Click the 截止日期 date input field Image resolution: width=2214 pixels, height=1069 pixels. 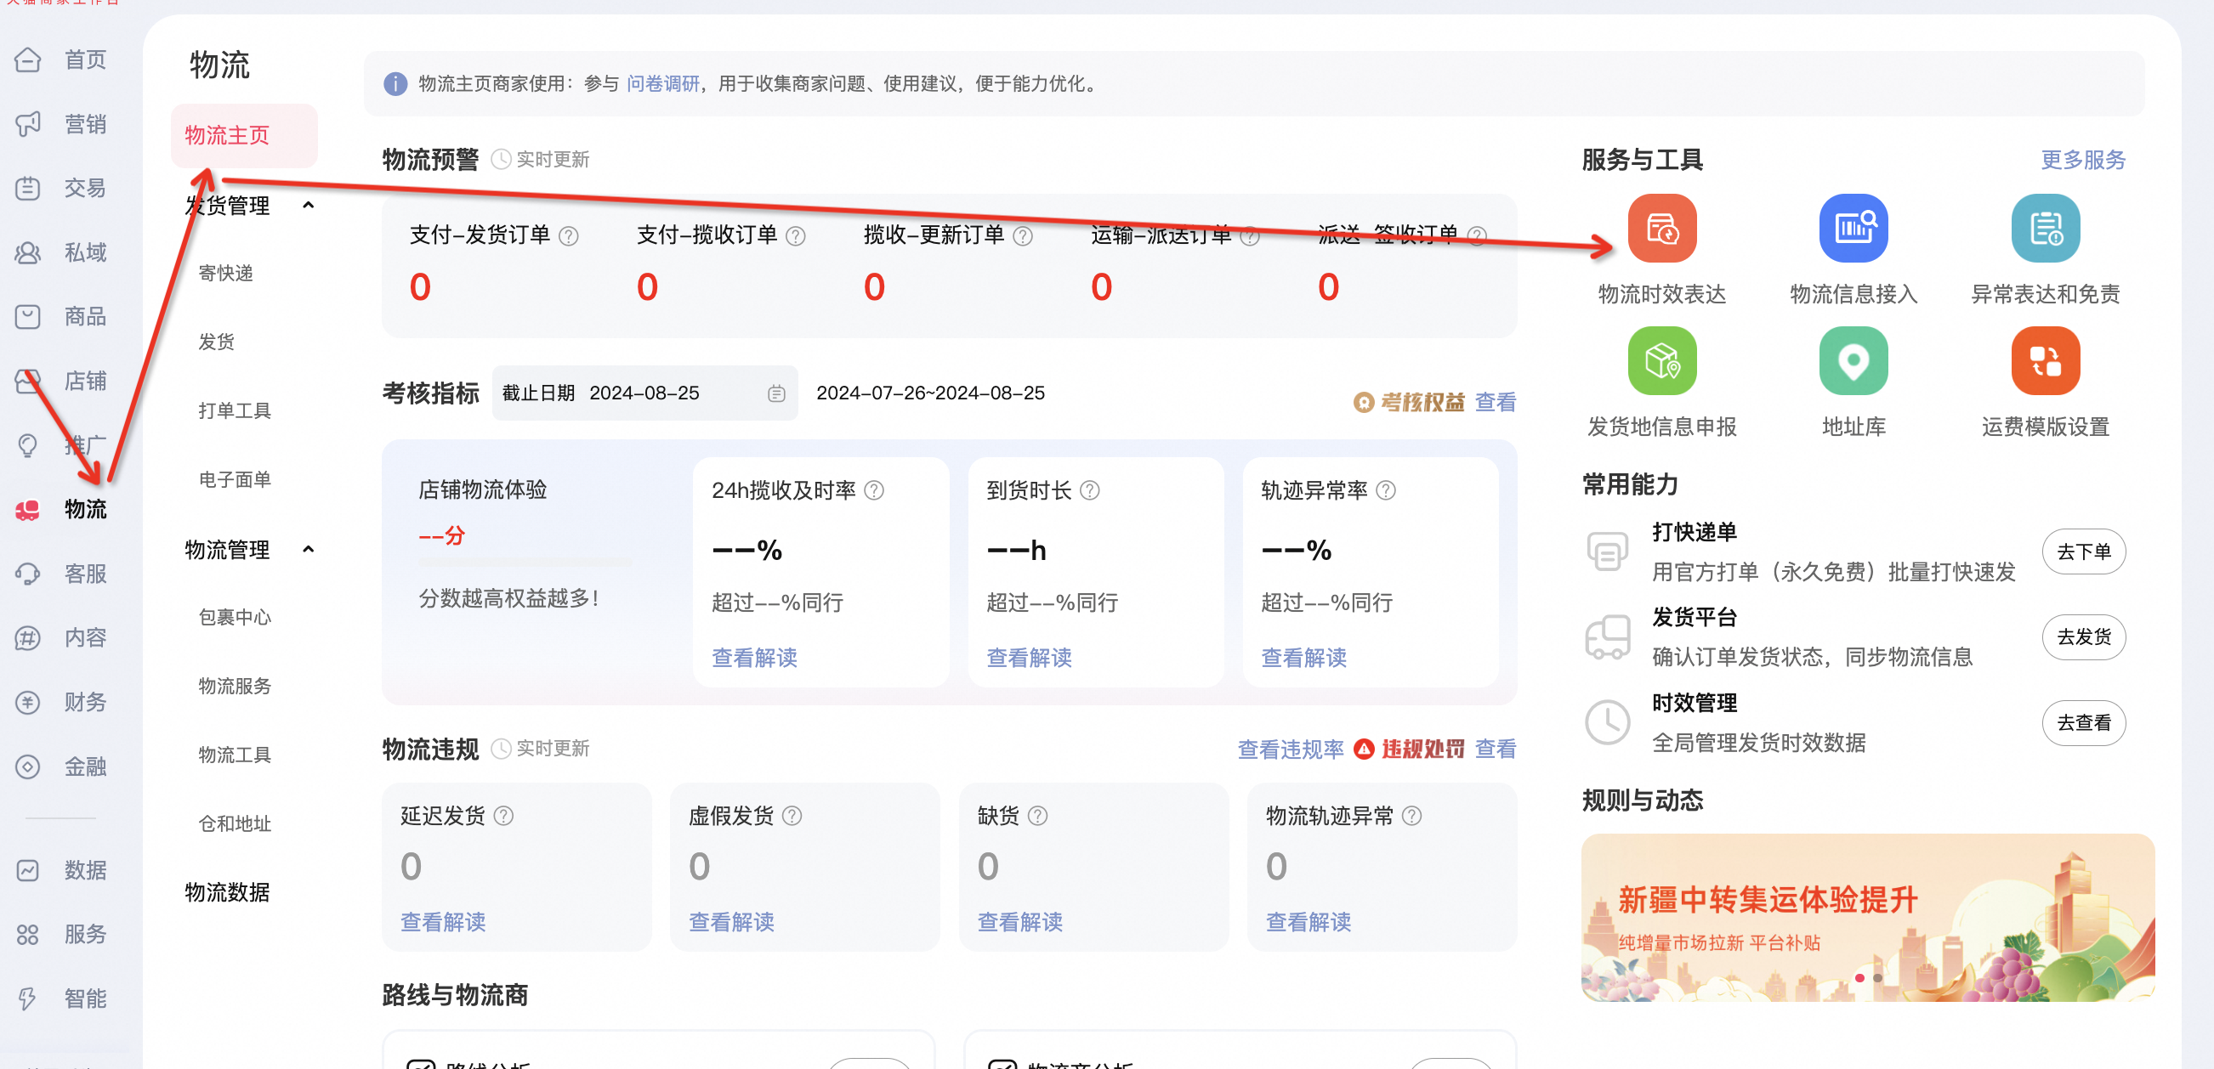point(644,393)
